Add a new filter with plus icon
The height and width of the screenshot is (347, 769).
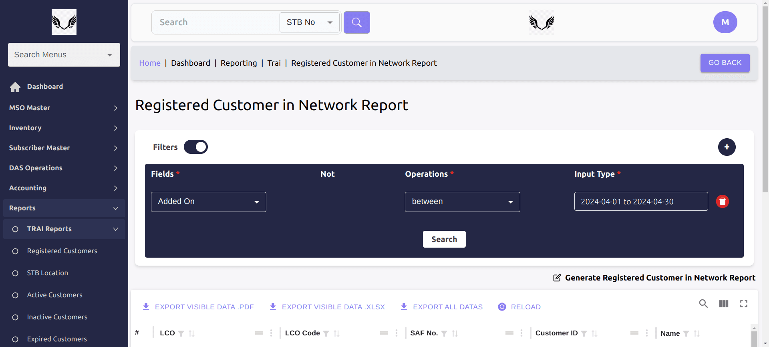click(x=727, y=147)
